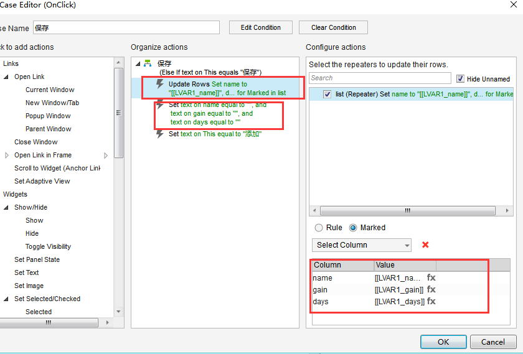Add the Scroll to Widget (Anchor Link) action
The width and height of the screenshot is (523, 354).
(57, 168)
